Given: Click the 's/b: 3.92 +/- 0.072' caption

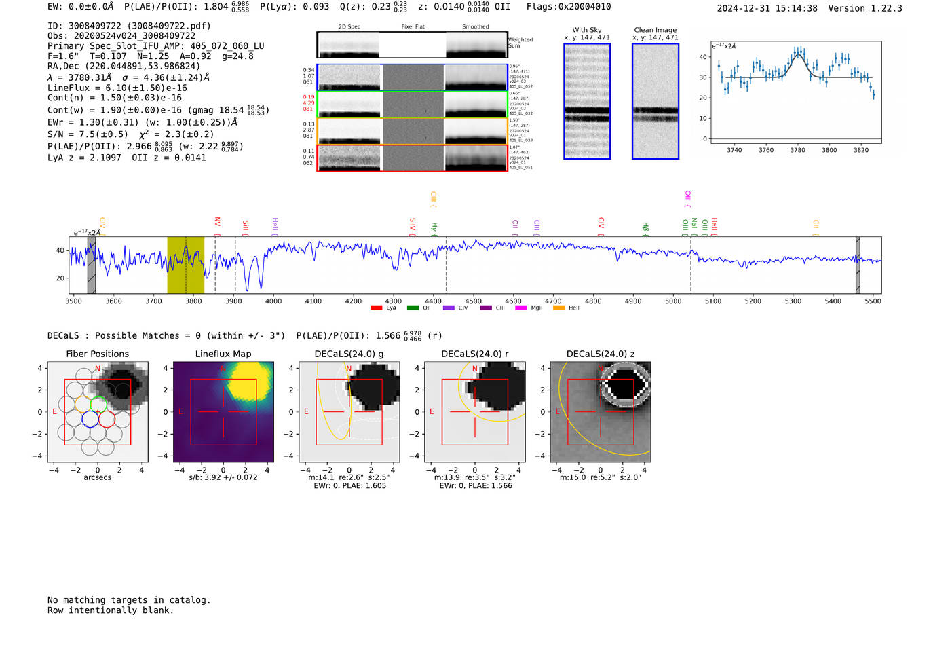Looking at the screenshot, I should click(223, 477).
